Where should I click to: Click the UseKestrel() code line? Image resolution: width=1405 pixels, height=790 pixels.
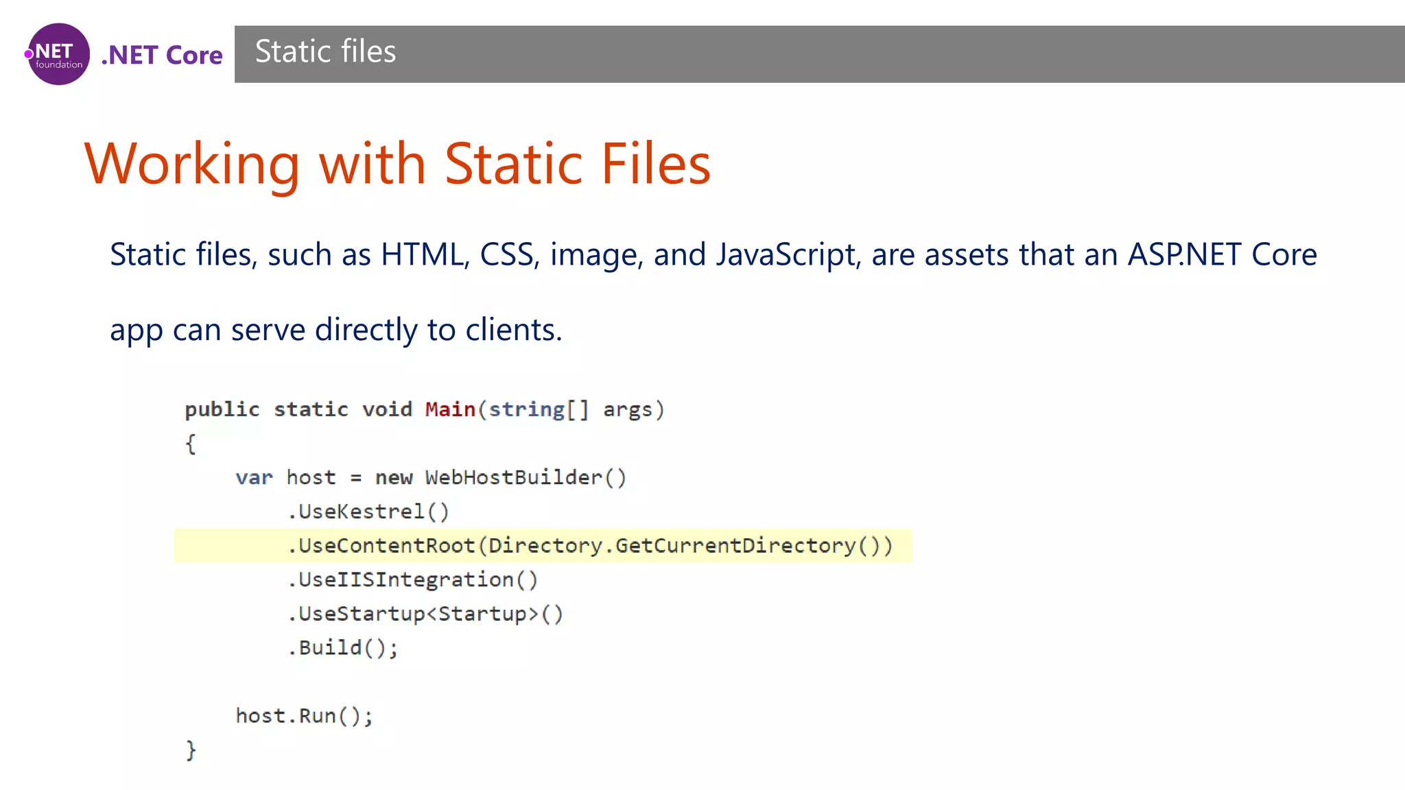(368, 512)
